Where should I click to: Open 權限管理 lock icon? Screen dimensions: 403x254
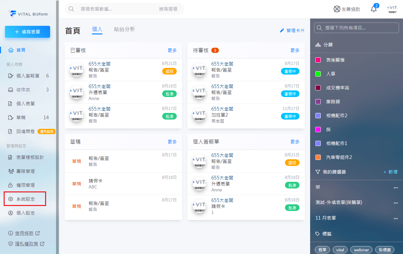pos(11,185)
